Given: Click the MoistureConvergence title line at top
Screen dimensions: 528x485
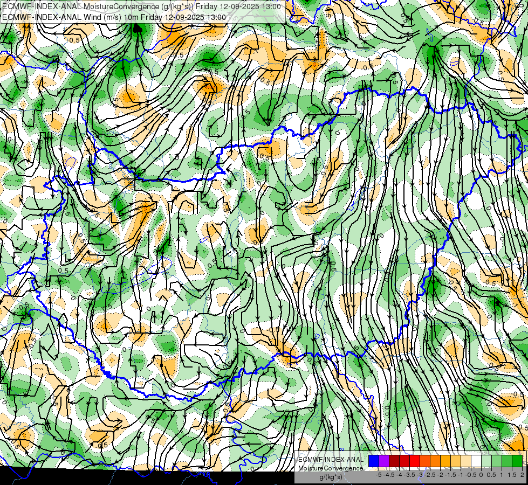Looking at the screenshot, I should coord(141,6).
